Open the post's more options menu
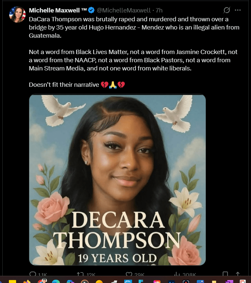251x283 pixels. click(x=238, y=10)
